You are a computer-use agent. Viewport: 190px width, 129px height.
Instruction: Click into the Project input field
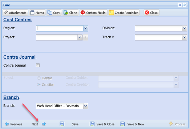click(x=57, y=37)
